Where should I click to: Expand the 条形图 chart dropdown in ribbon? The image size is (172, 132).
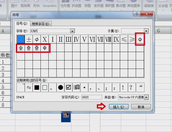99,10
